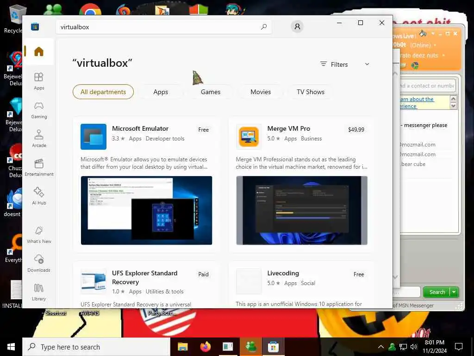Select the Games filter tab
Image resolution: width=474 pixels, height=356 pixels.
click(x=211, y=92)
